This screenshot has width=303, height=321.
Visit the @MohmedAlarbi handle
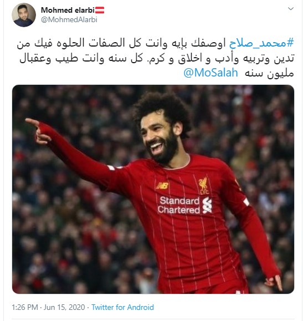(69, 19)
